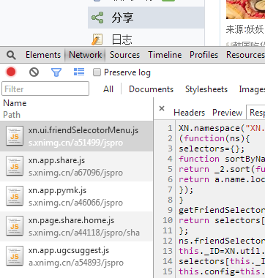Screen dimensions: 265x278
Task: Open the Profiles panel tab
Action: tap(204, 55)
